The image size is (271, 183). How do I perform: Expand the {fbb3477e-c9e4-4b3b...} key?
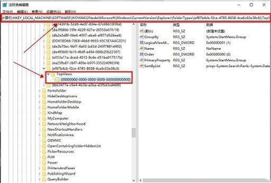44,85
